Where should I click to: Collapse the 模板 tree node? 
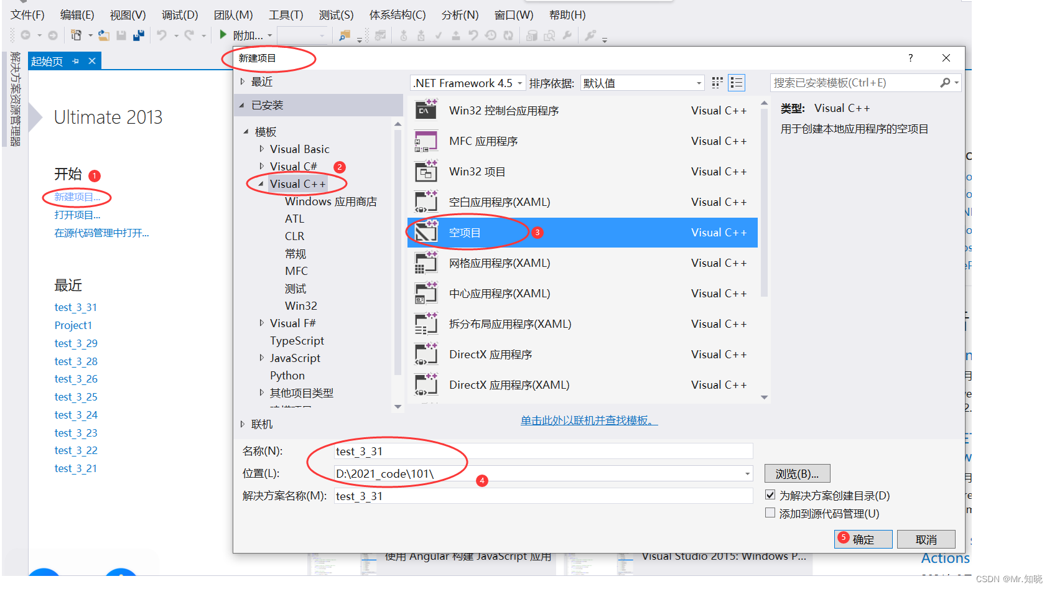pyautogui.click(x=246, y=132)
